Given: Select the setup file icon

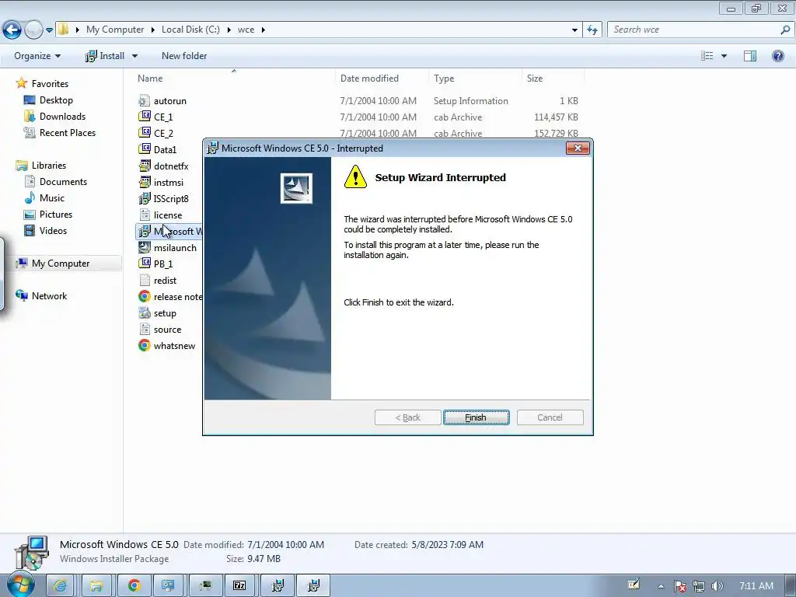Looking at the screenshot, I should [x=144, y=312].
